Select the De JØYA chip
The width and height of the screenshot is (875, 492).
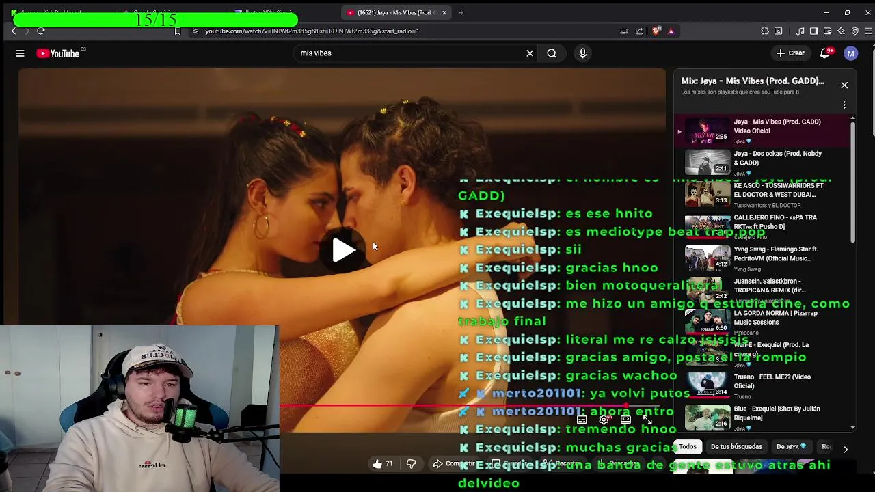[x=791, y=447]
